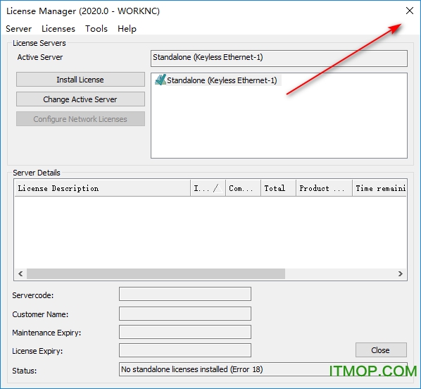Click the "Active Server" label

coord(40,57)
